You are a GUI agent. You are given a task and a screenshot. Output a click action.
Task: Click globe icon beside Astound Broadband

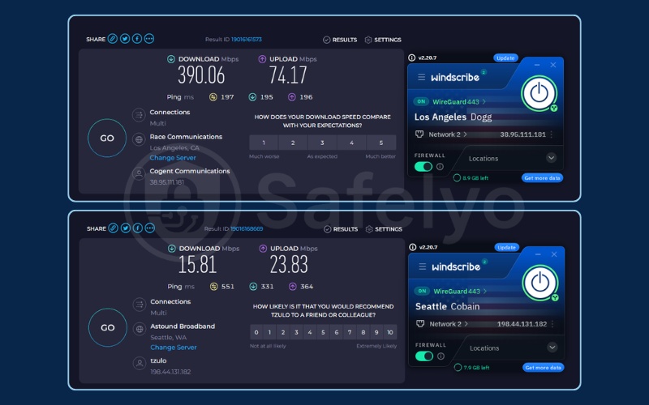[x=140, y=329]
